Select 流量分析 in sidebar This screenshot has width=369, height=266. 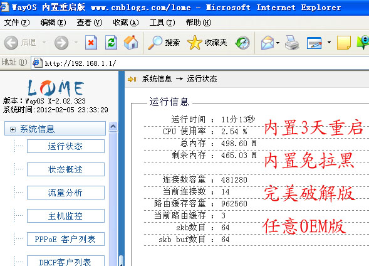click(x=66, y=193)
